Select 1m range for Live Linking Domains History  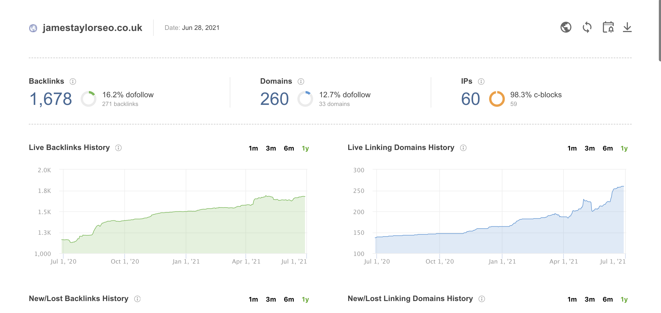[572, 148]
